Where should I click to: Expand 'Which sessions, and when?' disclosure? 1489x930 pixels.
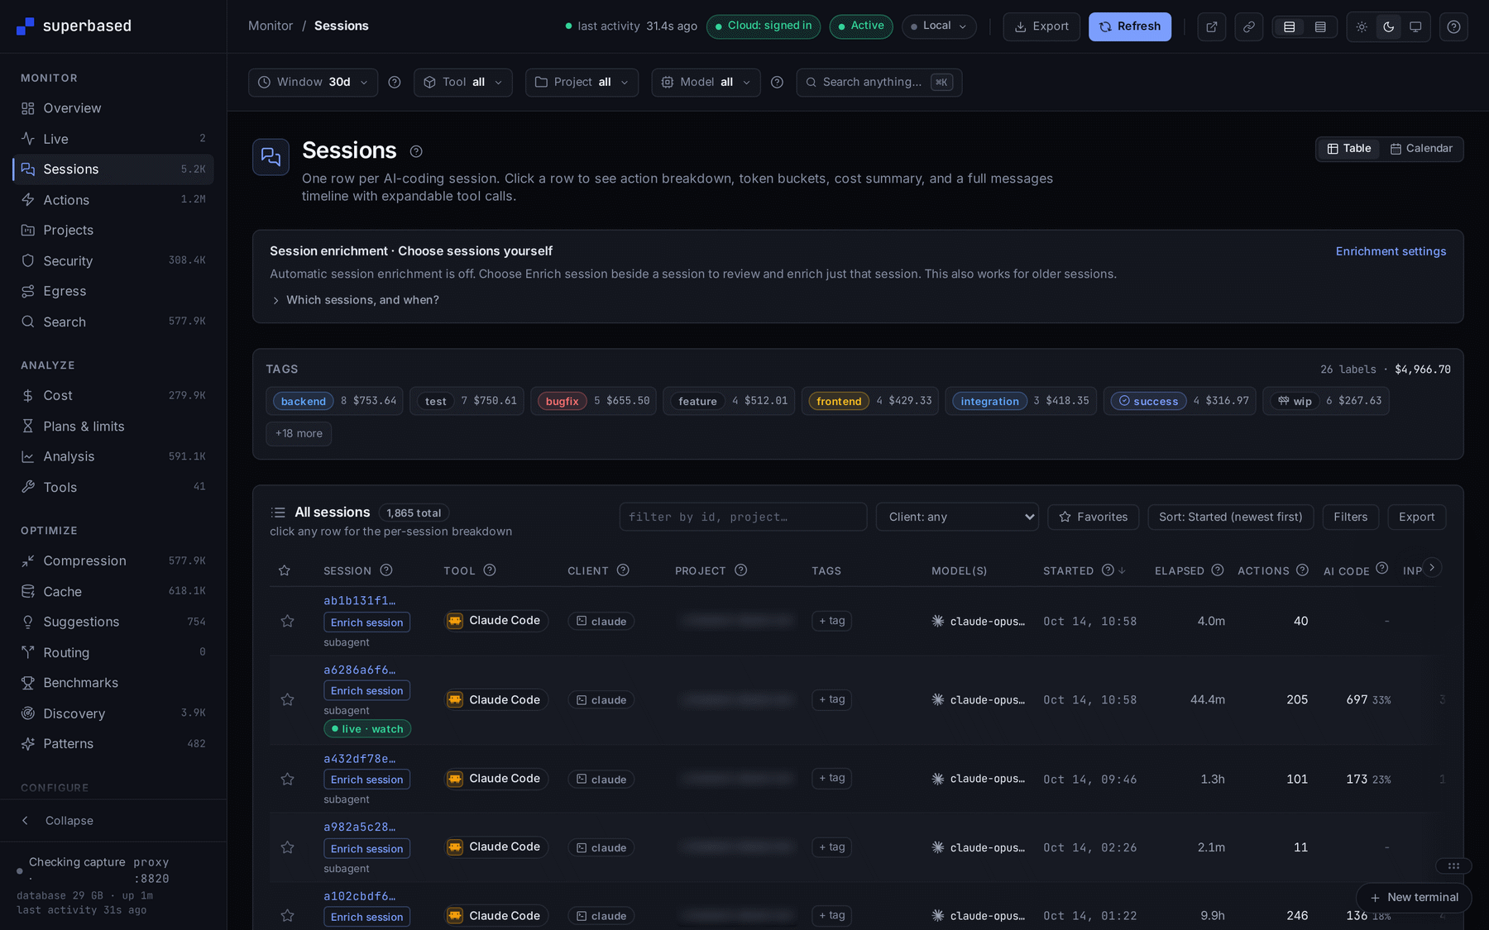pyautogui.click(x=356, y=300)
